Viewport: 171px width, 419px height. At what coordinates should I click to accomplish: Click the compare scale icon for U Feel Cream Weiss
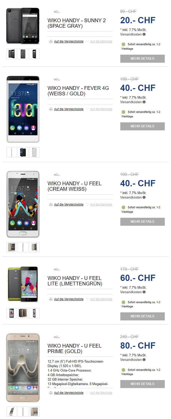point(51,205)
